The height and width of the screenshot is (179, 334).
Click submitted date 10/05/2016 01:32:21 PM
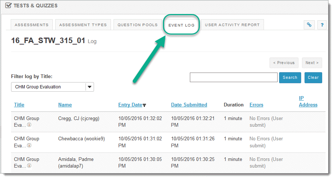(193, 122)
